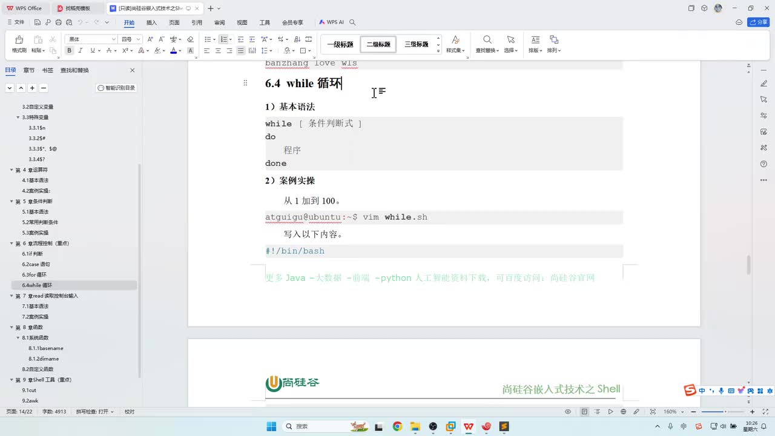Click the right-align text icon
Image resolution: width=775 pixels, height=436 pixels.
(x=229, y=51)
